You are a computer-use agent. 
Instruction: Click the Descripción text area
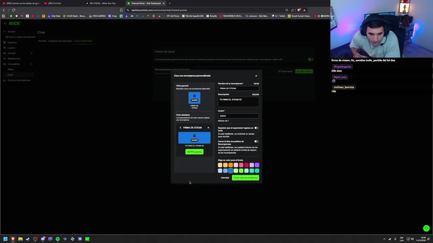[x=238, y=102]
